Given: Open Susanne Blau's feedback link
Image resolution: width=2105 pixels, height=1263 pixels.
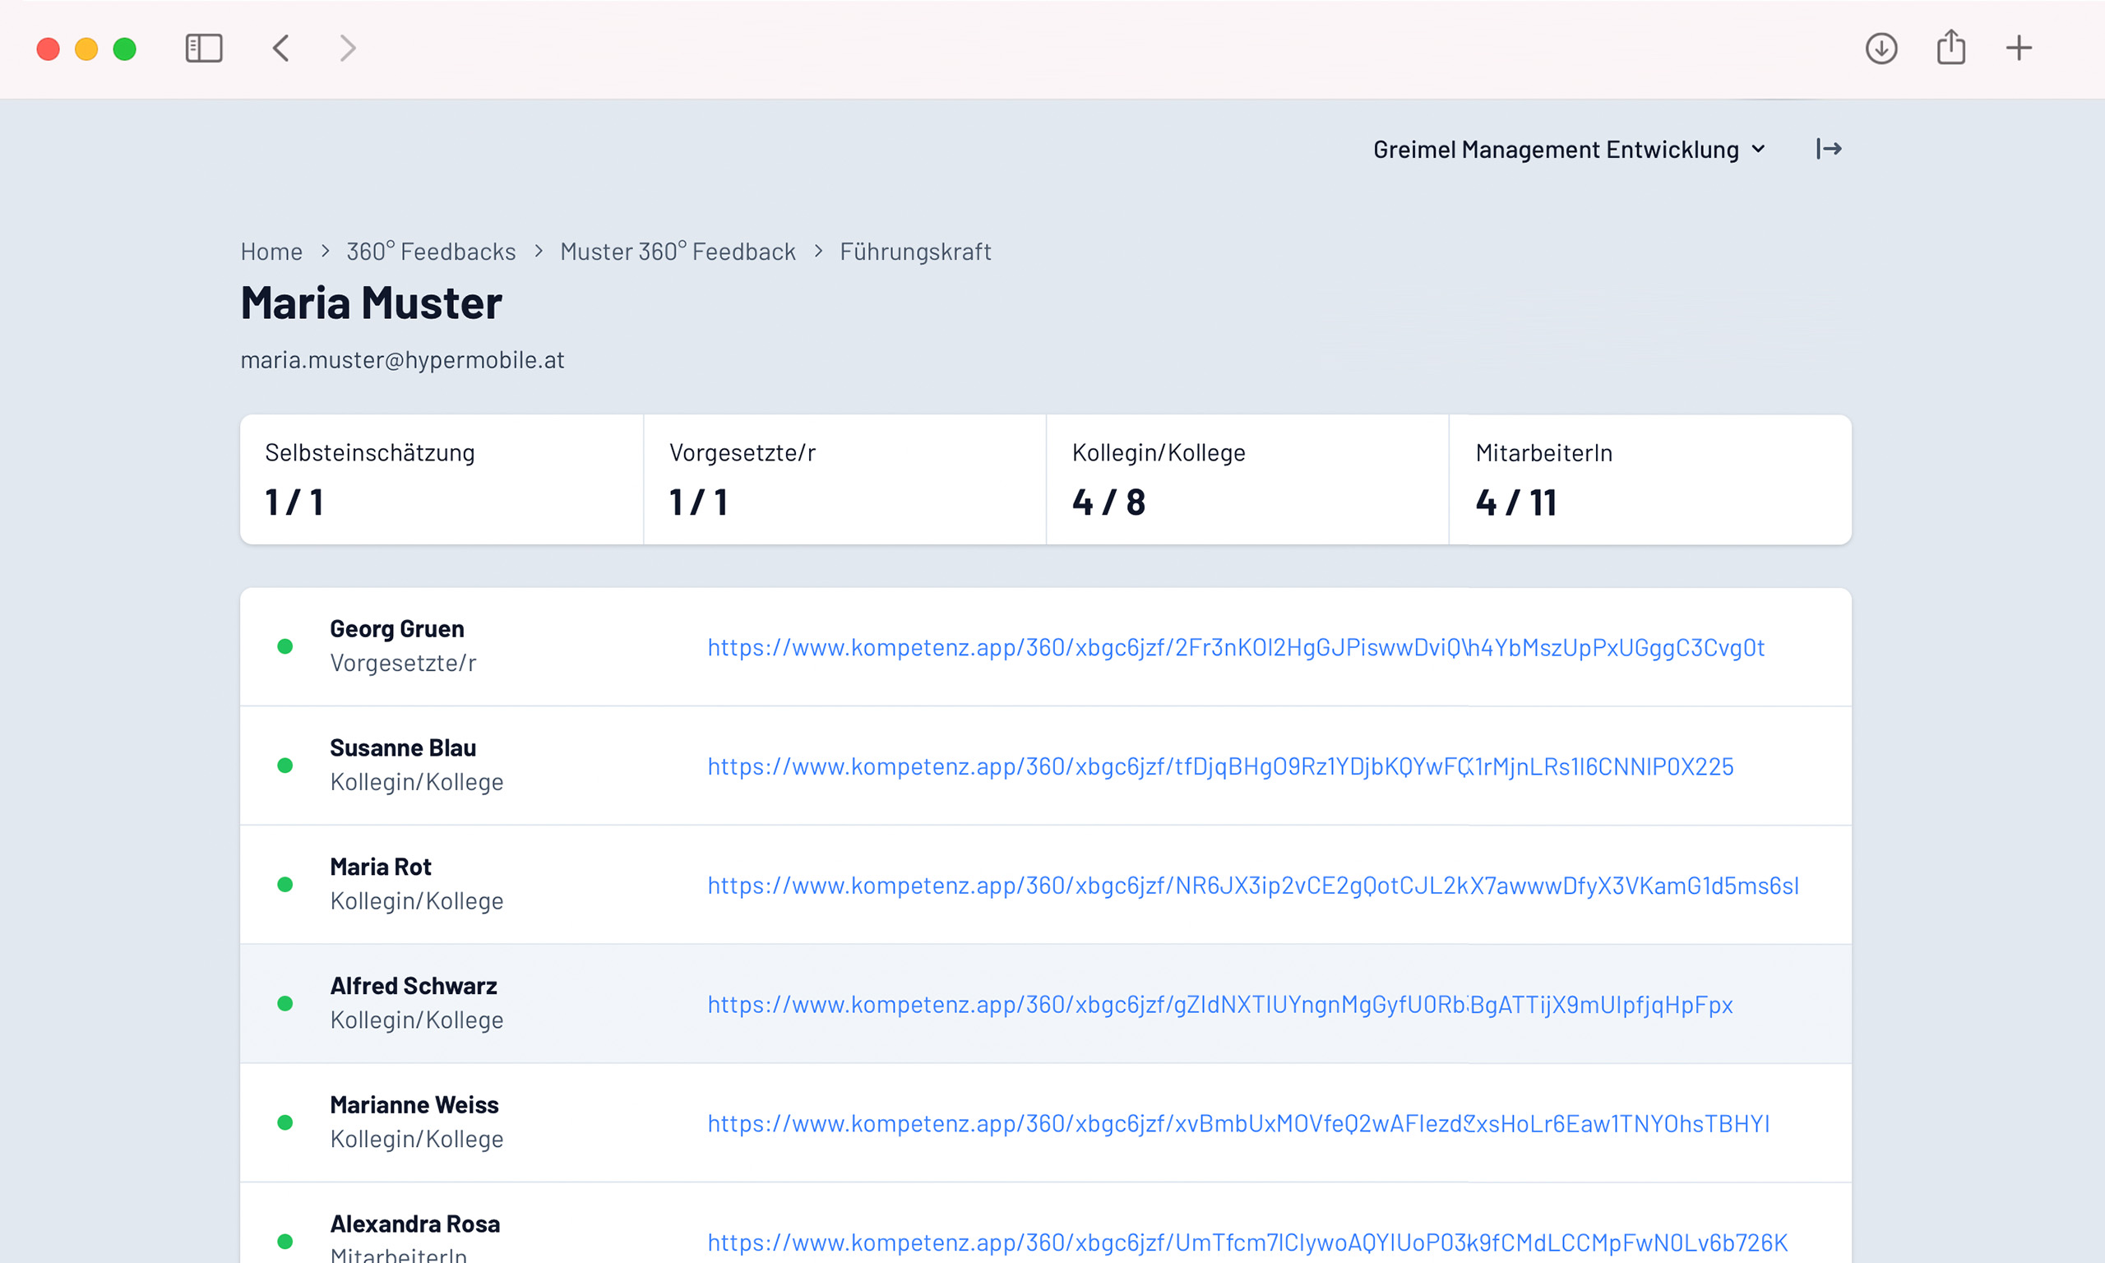Looking at the screenshot, I should point(1220,767).
